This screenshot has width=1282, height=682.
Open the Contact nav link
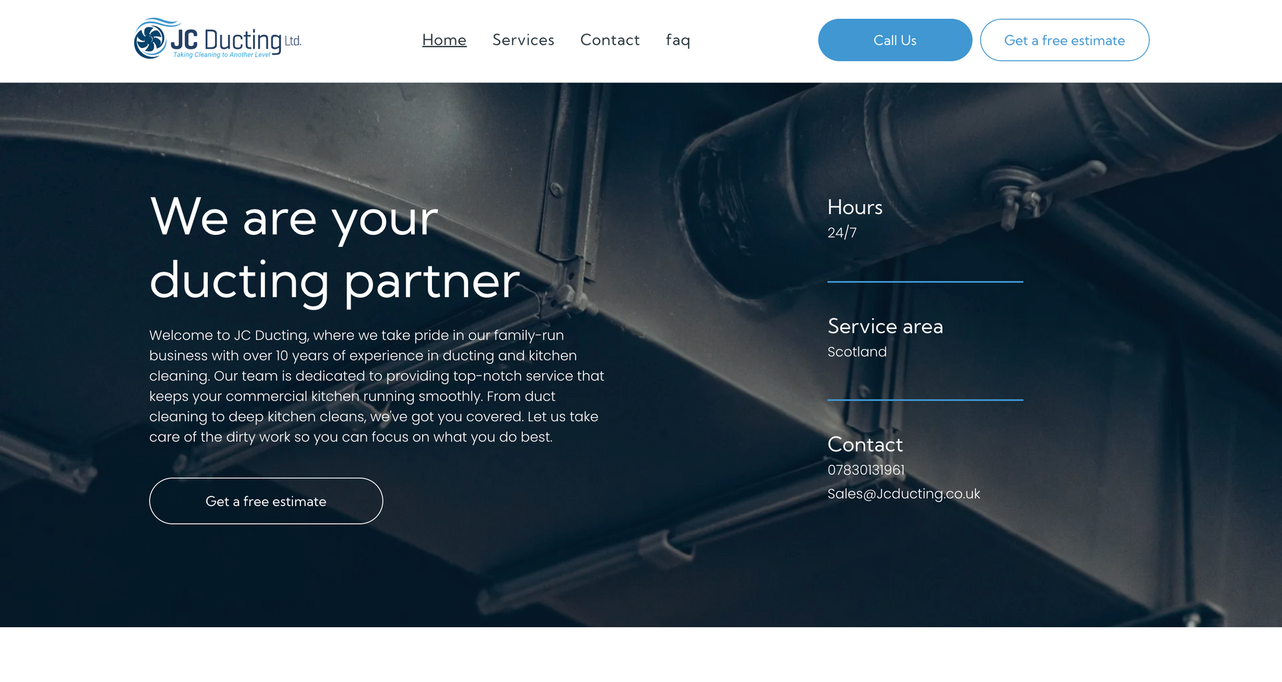click(x=610, y=40)
